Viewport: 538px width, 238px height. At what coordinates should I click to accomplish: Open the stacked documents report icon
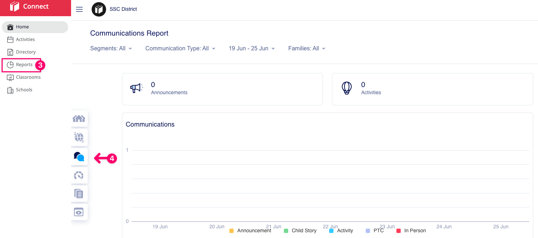coord(79,194)
